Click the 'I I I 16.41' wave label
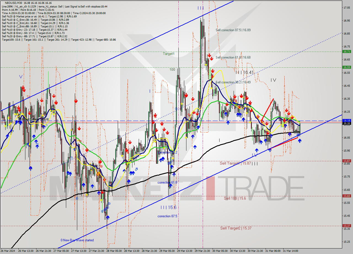Image resolution: width=353 pixels, height=254 pixels. (x=245, y=72)
